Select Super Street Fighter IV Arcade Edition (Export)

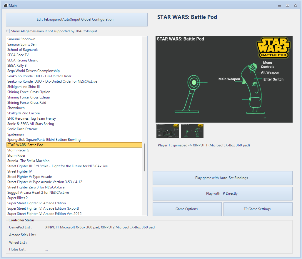(x=74, y=208)
